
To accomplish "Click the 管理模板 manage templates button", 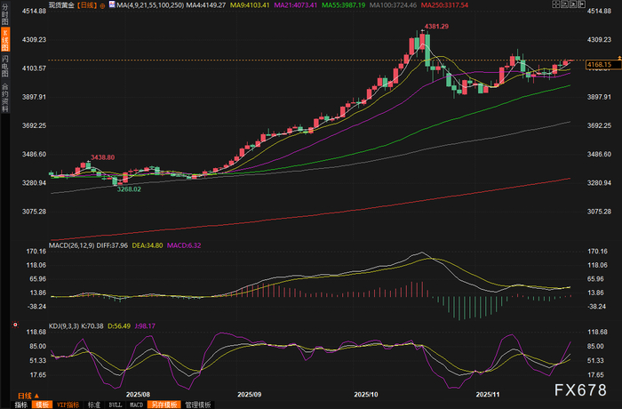I will (198, 405).
